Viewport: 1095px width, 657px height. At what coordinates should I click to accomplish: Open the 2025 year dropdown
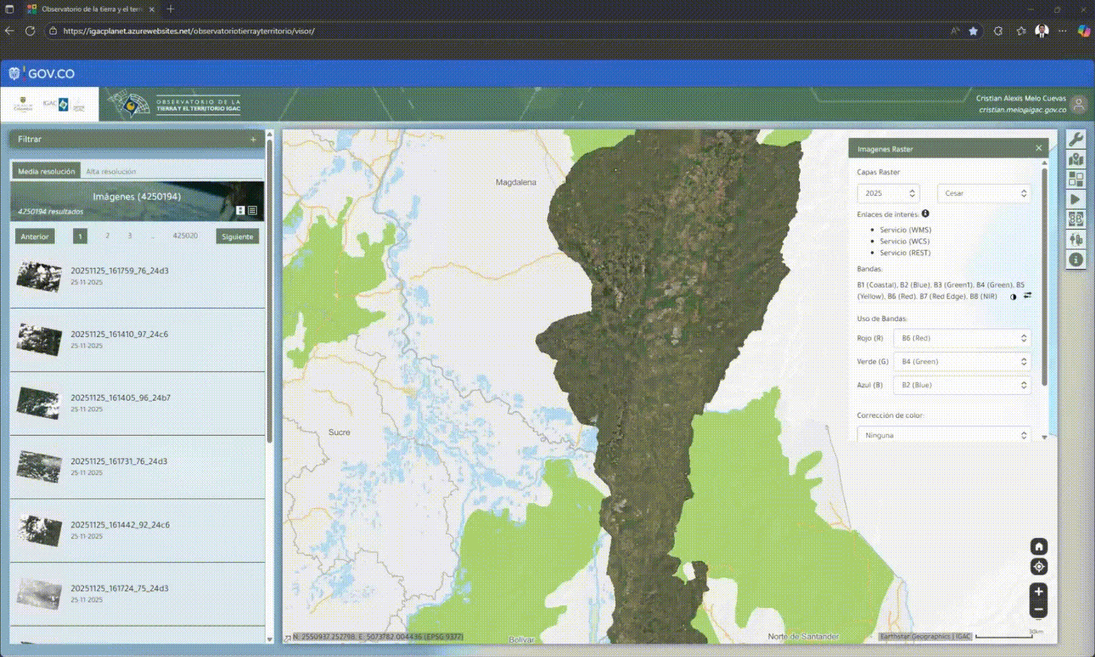pyautogui.click(x=888, y=193)
